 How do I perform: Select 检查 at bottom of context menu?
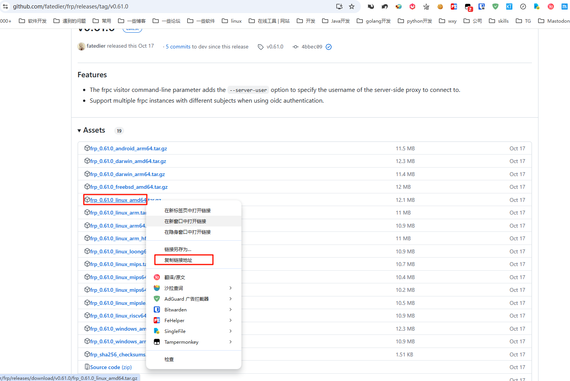point(169,359)
